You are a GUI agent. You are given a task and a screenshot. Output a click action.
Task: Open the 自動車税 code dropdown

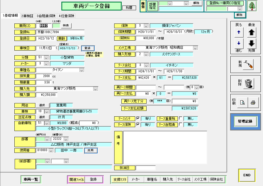(47, 123)
